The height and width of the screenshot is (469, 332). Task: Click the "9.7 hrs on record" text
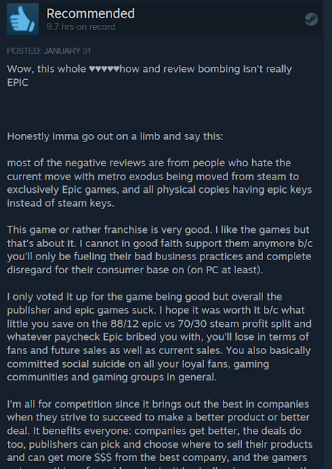click(x=81, y=27)
